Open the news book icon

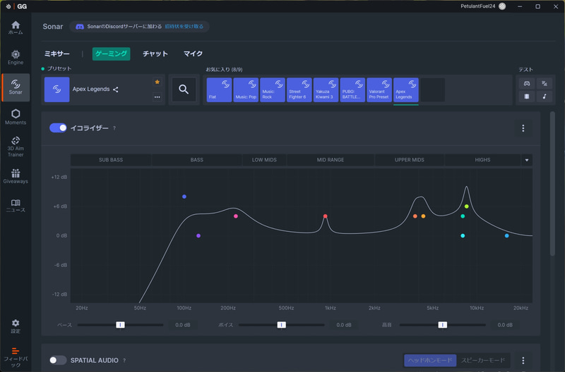(x=16, y=202)
